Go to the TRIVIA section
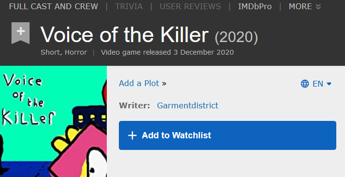This screenshot has width=345, height=177. tap(129, 7)
